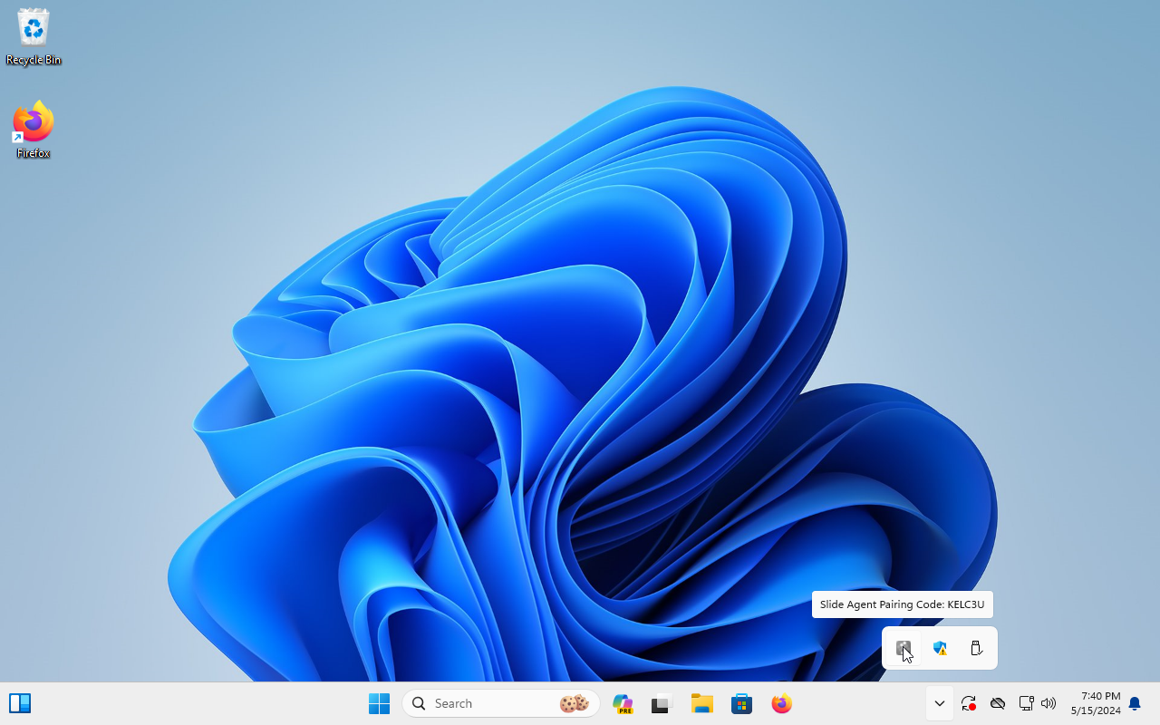Collapse the hidden icons tray chevron
The width and height of the screenshot is (1160, 725).
point(940,703)
